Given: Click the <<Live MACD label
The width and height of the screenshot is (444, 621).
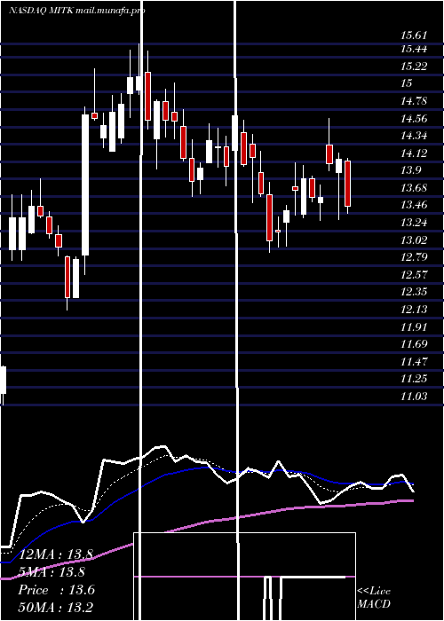Looking at the screenshot, I should [x=374, y=598].
